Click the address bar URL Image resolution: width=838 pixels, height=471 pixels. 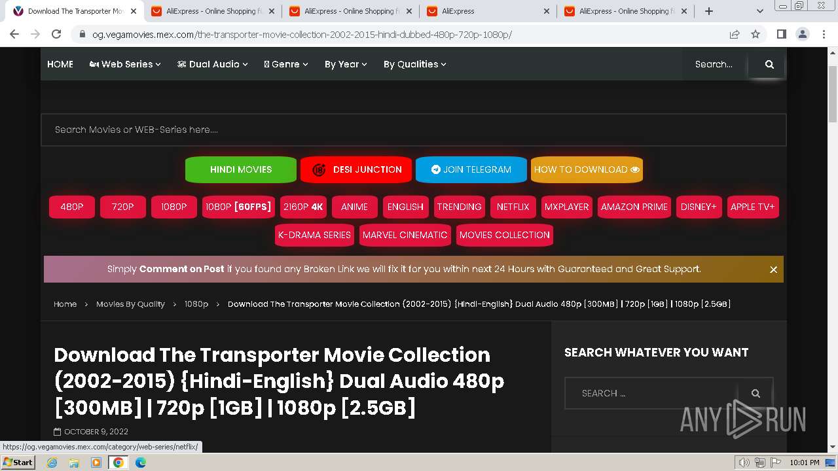coord(302,35)
